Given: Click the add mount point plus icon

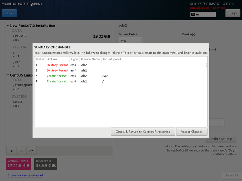Looking at the screenshot, I should pos(11,151).
